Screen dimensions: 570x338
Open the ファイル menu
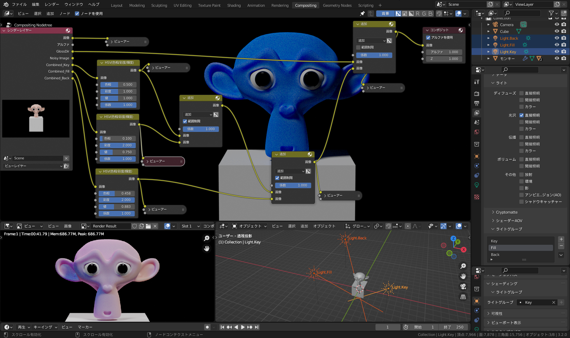click(x=19, y=5)
